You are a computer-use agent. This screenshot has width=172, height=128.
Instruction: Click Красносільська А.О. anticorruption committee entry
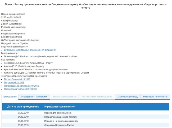pyautogui.click(x=36, y=70)
